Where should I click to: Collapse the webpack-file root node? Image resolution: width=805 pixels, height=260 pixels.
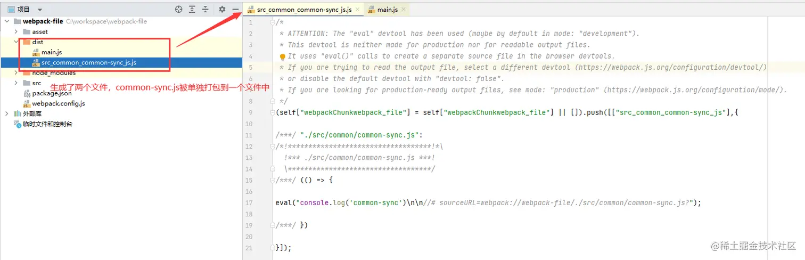click(x=7, y=22)
